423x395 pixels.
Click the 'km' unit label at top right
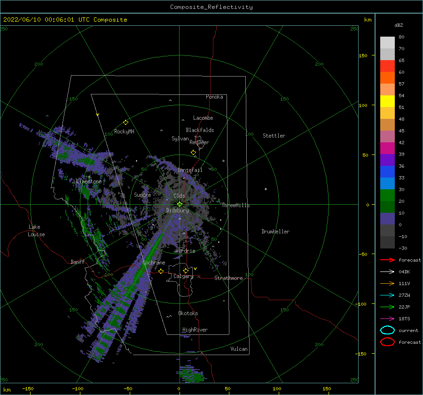(368, 20)
